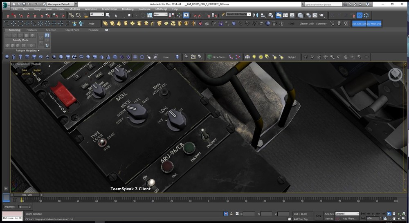
Task: Click the Angle snap button
Action: [x=91, y=24]
